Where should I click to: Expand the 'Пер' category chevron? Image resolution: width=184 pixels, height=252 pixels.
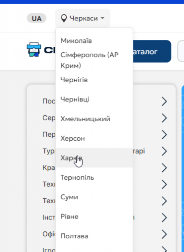click(164, 134)
